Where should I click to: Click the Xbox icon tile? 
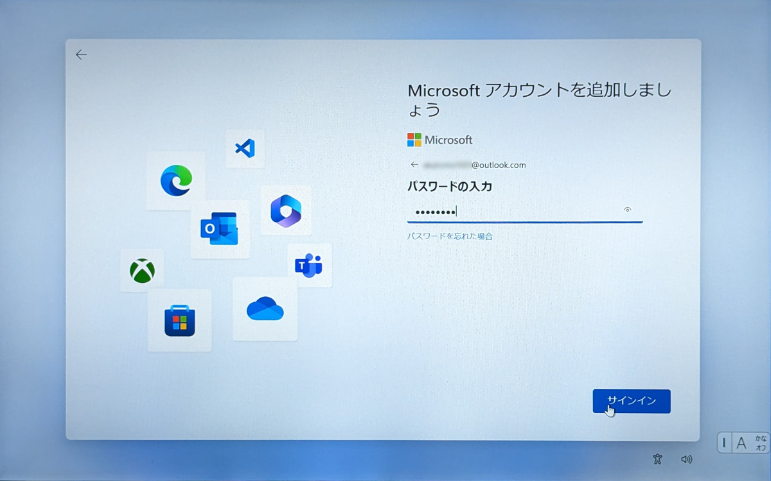(x=142, y=271)
